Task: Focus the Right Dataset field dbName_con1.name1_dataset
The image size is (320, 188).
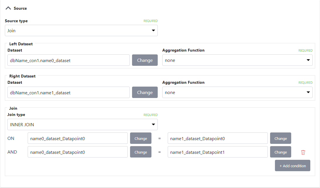Action: 68,92
